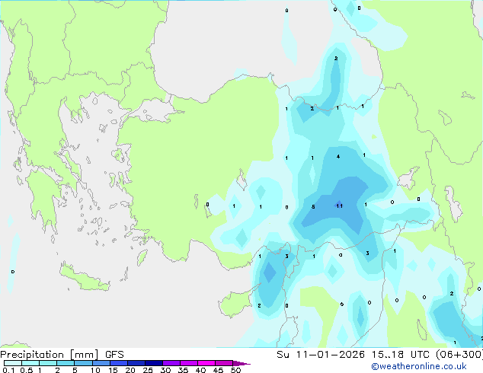Click the "45" legend scale label
The image size is (483, 373).
tap(218, 370)
